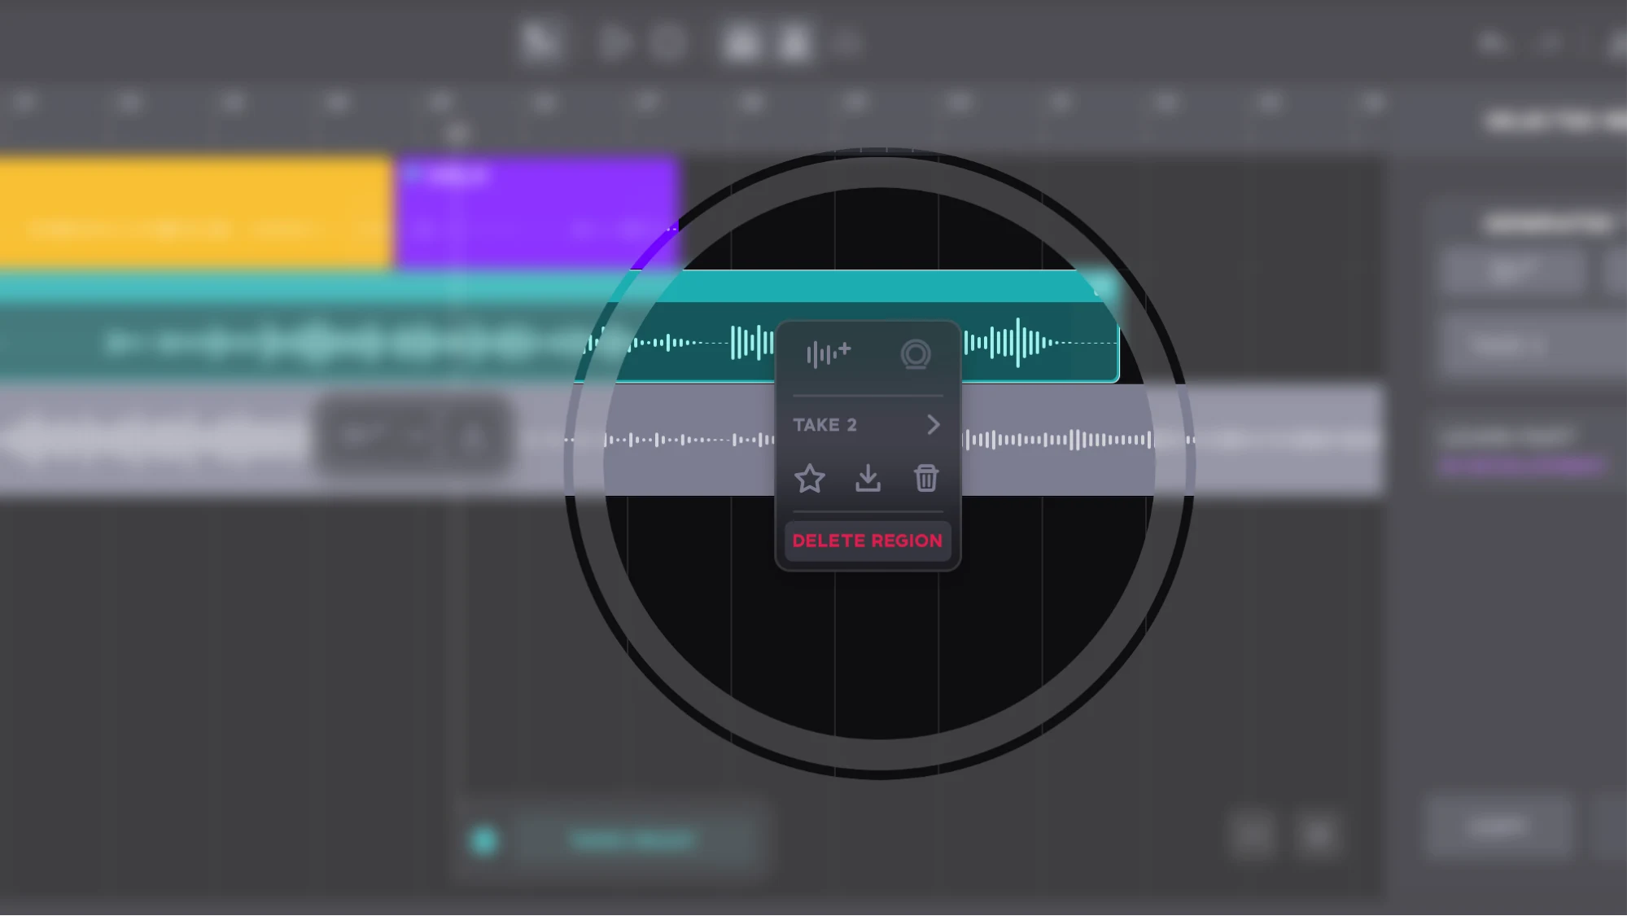Click the concentric circle icon in popup
Image resolution: width=1627 pixels, height=916 pixels.
point(915,354)
